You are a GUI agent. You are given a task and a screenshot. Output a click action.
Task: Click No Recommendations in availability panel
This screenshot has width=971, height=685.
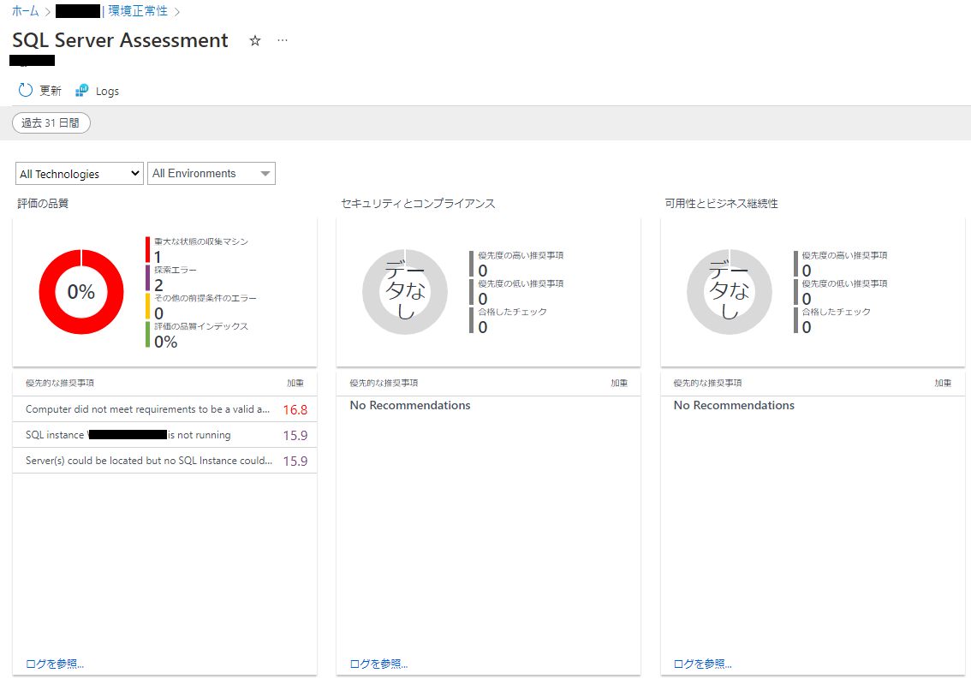[734, 405]
